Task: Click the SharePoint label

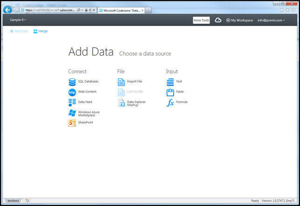Action: click(86, 122)
